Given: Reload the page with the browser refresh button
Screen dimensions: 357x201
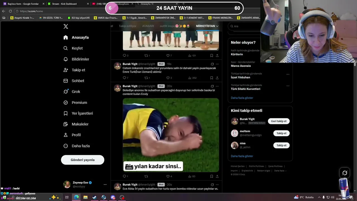Looking at the screenshot, I should coord(10,11).
